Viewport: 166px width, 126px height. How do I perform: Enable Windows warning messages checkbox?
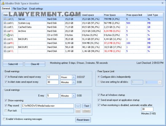pyautogui.click(x=4, y=119)
